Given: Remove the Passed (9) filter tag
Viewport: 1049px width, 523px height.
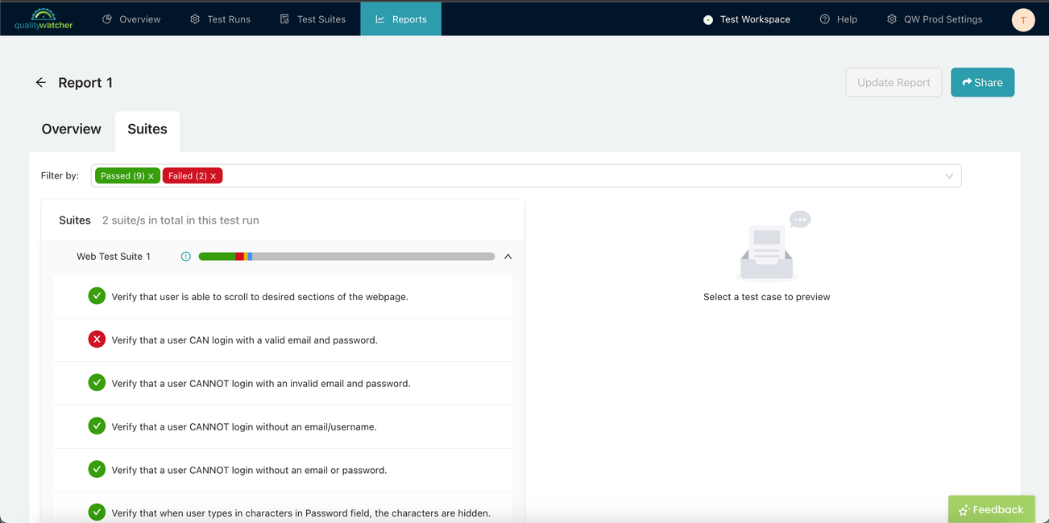Looking at the screenshot, I should click(x=151, y=176).
